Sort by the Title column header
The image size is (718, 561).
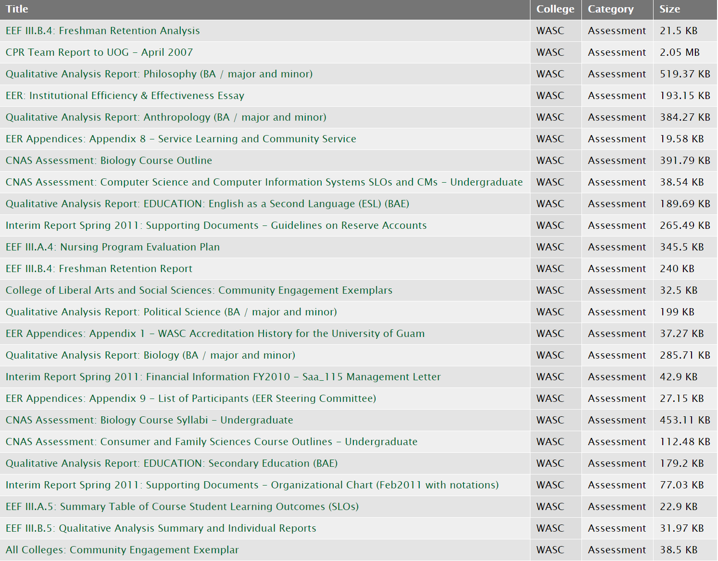(x=17, y=9)
